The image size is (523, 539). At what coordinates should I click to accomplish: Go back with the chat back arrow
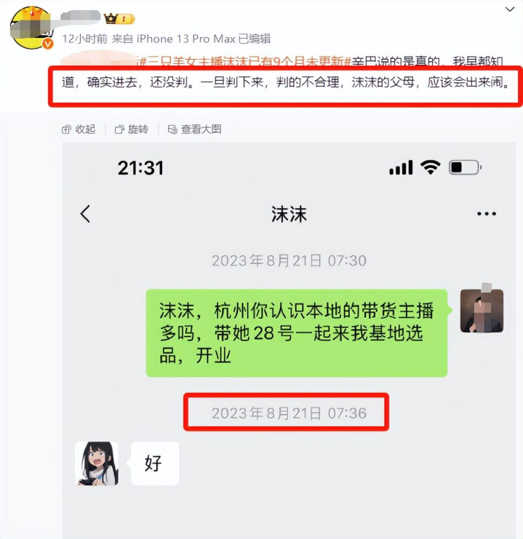coord(85,214)
